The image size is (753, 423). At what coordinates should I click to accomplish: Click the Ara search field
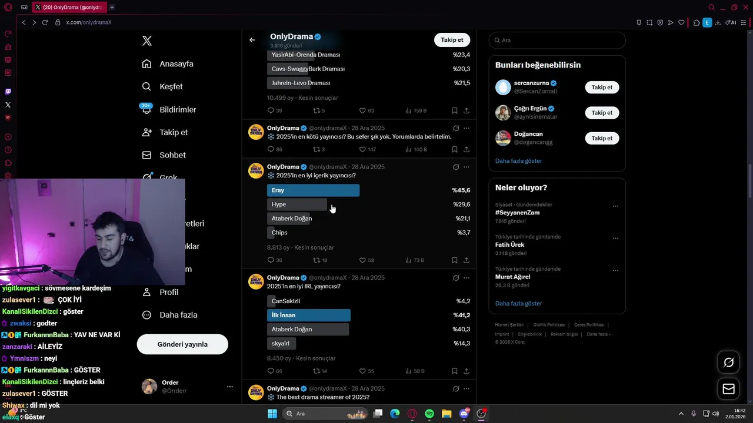click(557, 41)
